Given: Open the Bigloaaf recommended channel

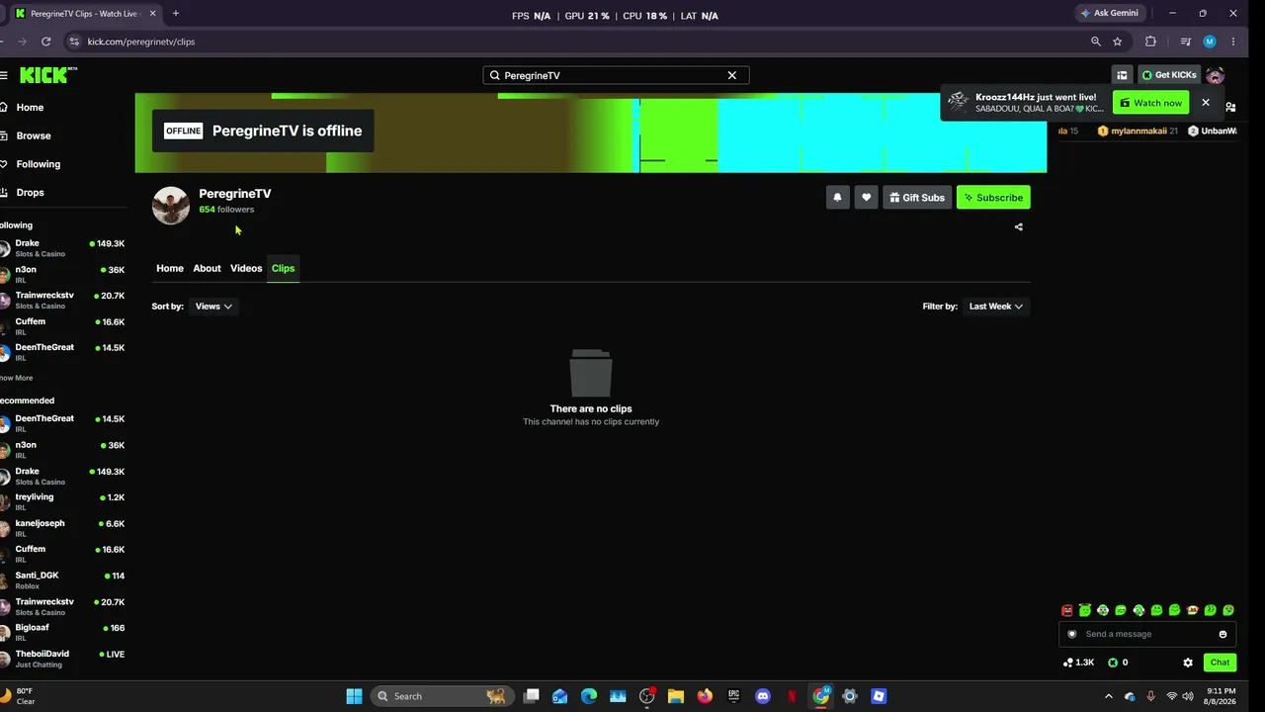Looking at the screenshot, I should coord(63,632).
